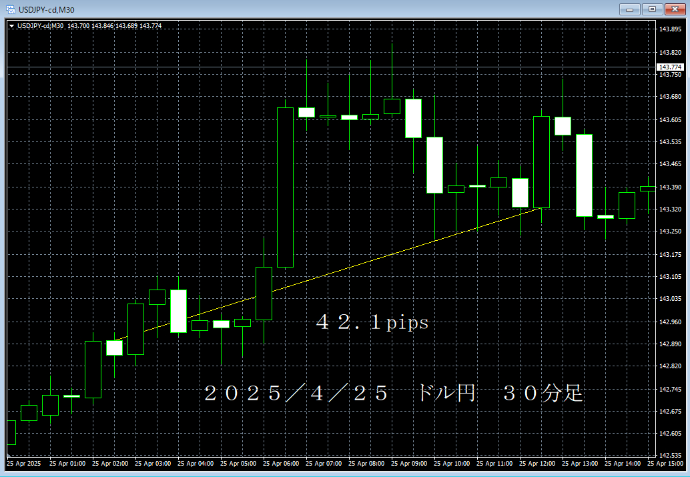The width and height of the screenshot is (690, 477).
Task: Click the chart scroll triangle at bottom-left
Action: point(9,456)
